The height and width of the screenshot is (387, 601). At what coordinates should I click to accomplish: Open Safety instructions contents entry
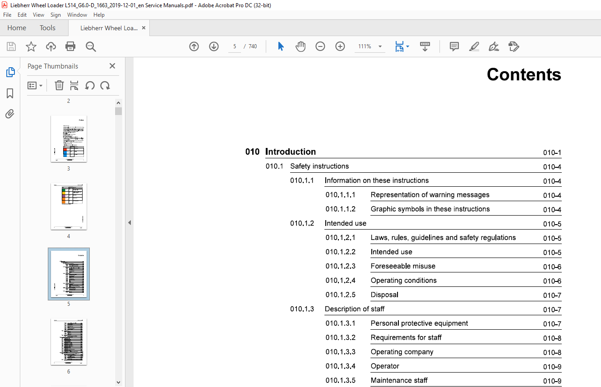point(319,166)
